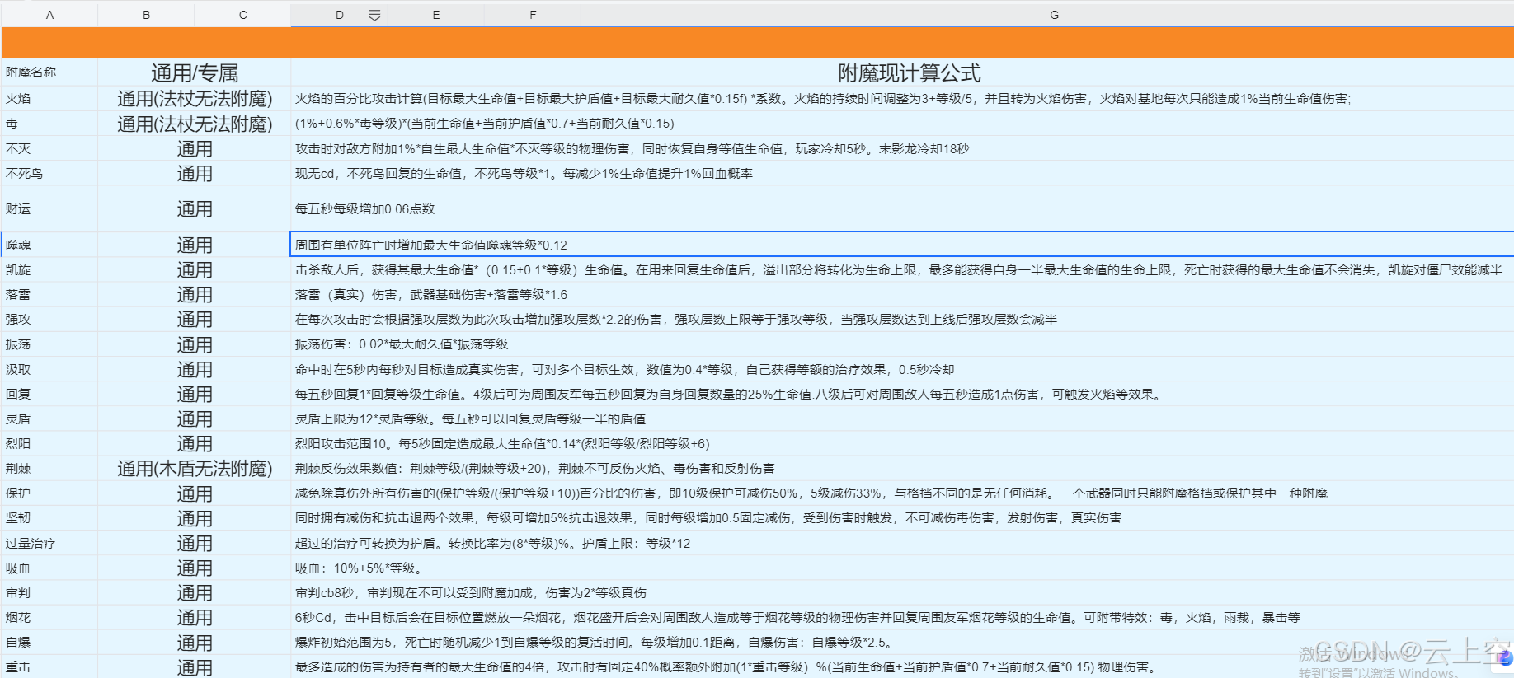Select the cell '荆棘'
The width and height of the screenshot is (1514, 678).
click(49, 468)
